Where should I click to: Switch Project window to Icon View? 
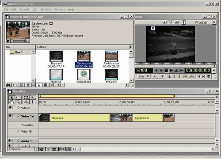tap(39, 85)
